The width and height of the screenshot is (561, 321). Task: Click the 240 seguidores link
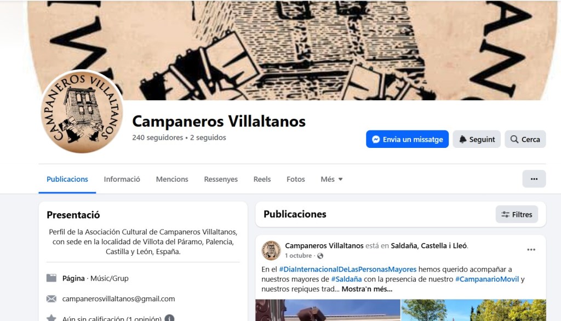point(157,137)
